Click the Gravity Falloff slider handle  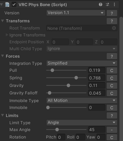click(50, 93)
